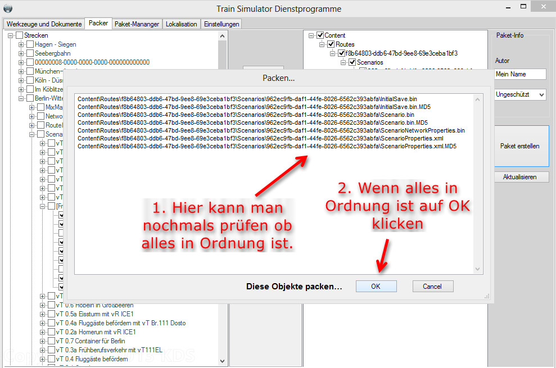Collapse the Strecken tree node

[x=11, y=35]
